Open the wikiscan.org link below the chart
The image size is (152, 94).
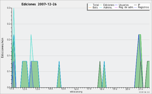76,92
